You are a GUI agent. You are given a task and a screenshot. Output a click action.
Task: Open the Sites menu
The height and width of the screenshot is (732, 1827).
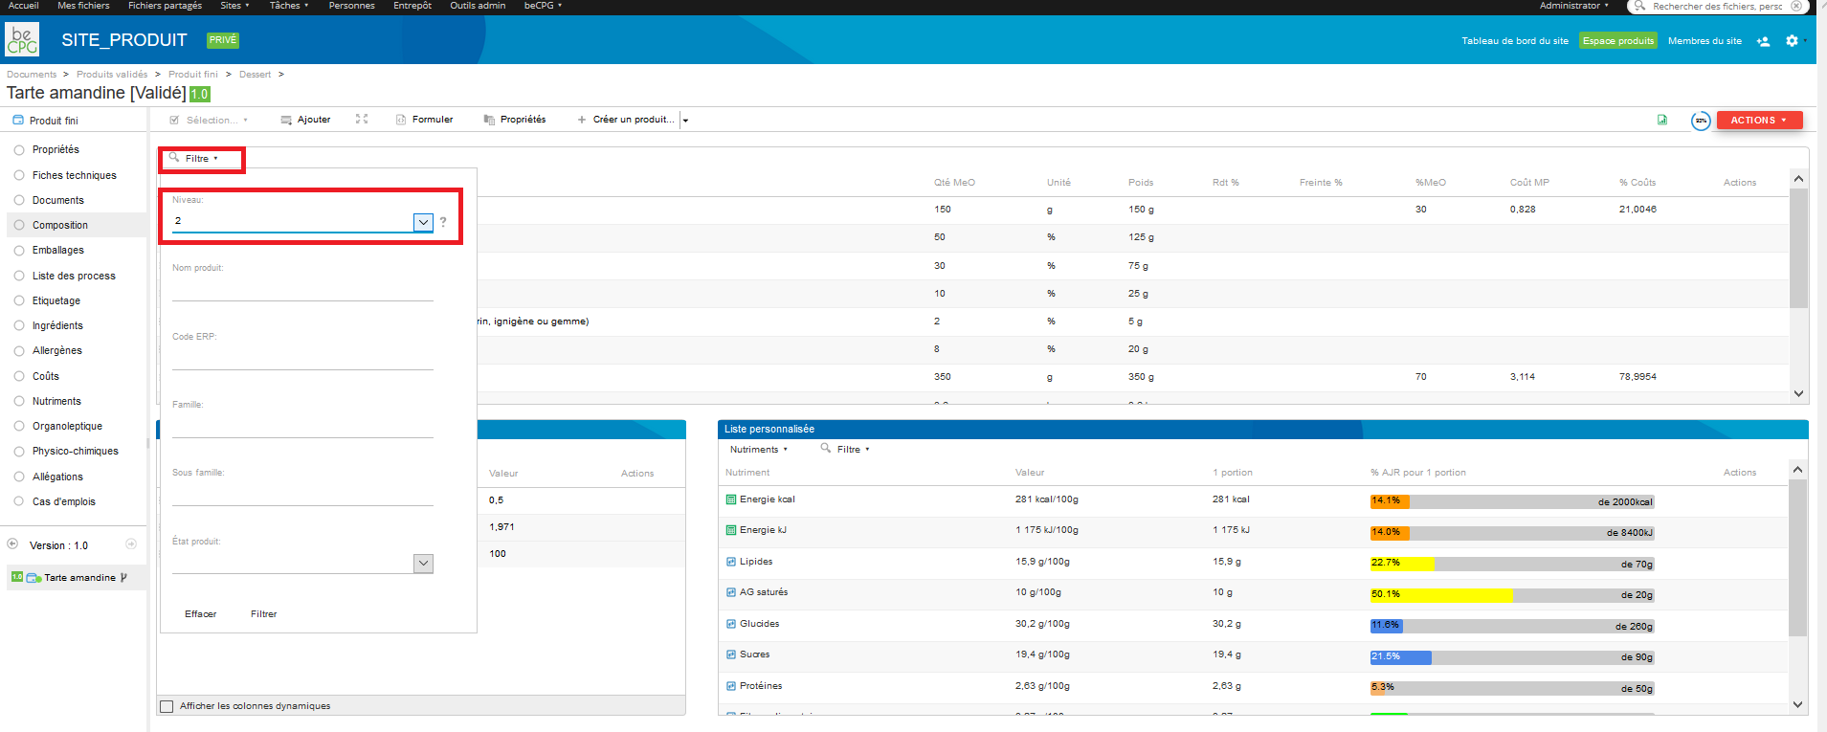click(234, 6)
